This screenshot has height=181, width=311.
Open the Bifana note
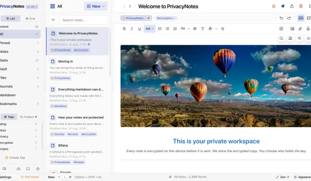(77, 154)
